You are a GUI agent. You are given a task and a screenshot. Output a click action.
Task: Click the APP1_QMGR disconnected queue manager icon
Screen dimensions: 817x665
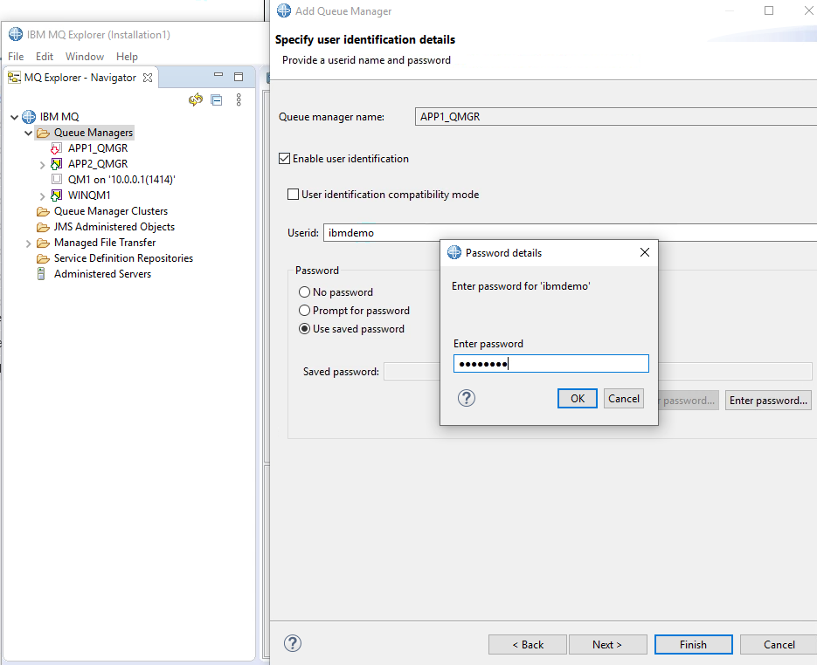tap(56, 149)
